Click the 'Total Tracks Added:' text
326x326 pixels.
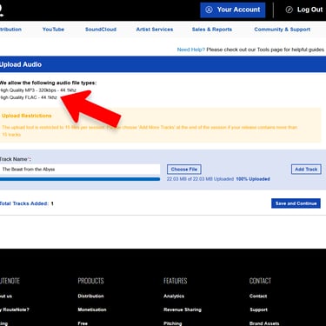click(x=24, y=203)
